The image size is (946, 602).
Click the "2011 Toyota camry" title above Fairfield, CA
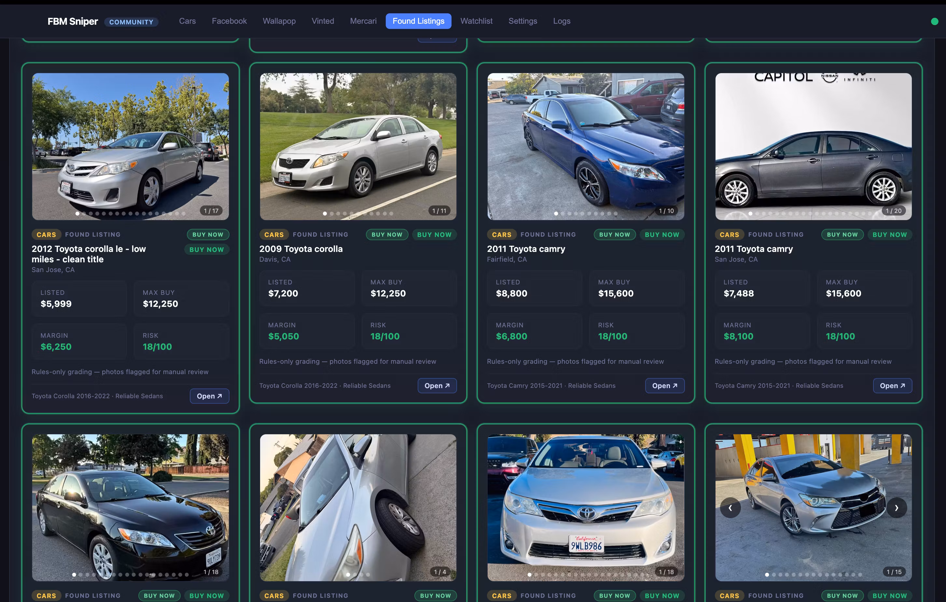click(x=526, y=249)
